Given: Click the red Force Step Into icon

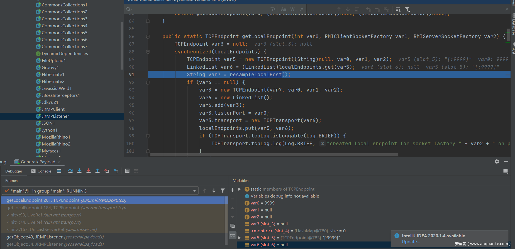Looking at the screenshot, I should pos(89,171).
